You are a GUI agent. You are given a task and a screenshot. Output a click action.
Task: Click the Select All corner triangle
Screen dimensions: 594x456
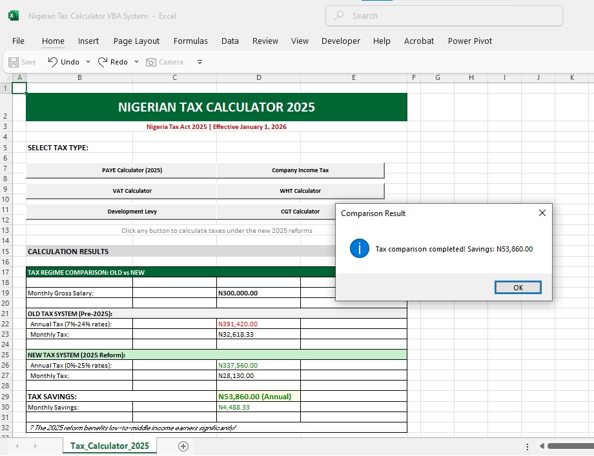coord(6,77)
